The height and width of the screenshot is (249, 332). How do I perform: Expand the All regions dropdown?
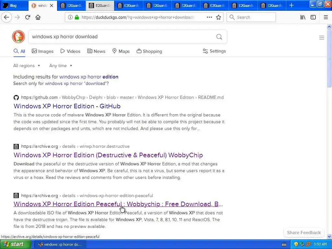pos(27,65)
